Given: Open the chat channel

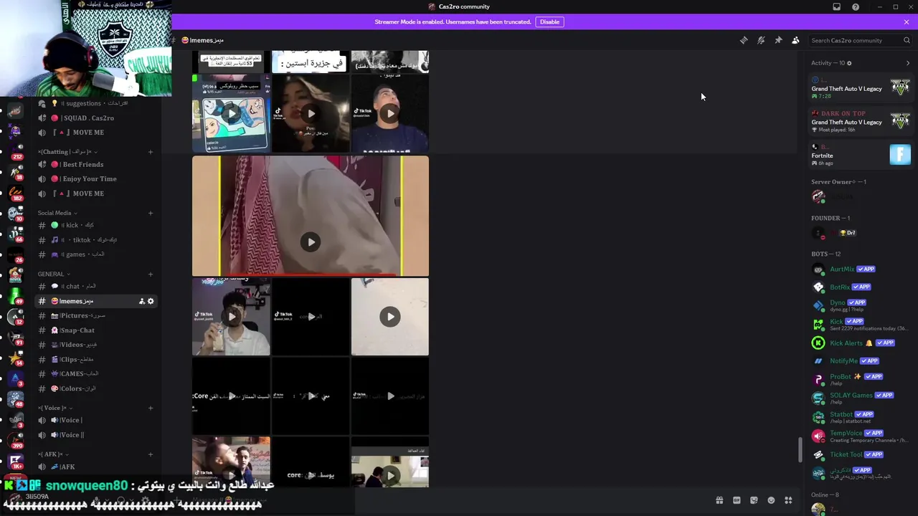Looking at the screenshot, I should 97,286.
